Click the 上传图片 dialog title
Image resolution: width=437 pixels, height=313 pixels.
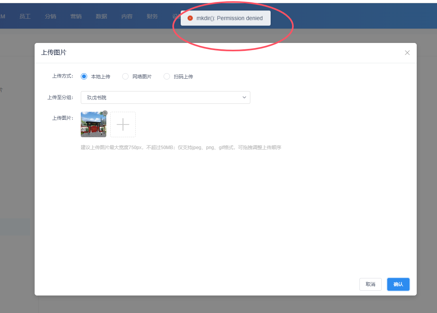54,52
